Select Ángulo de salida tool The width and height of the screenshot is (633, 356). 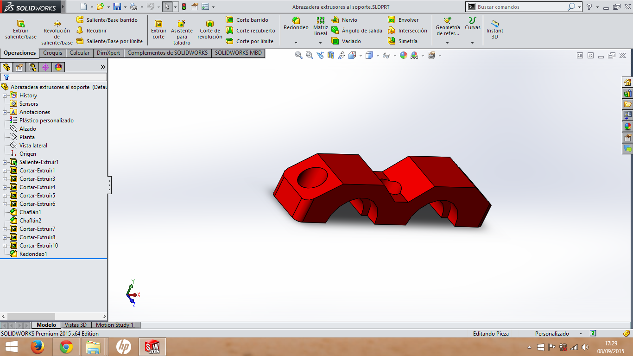[357, 31]
